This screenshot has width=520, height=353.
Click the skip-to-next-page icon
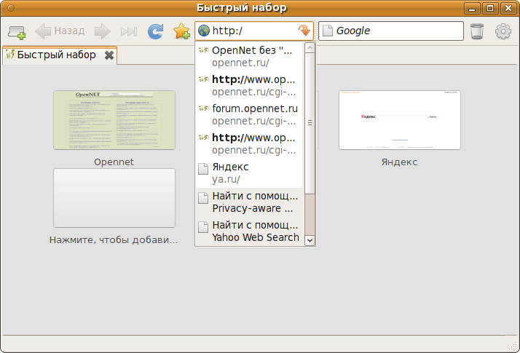coord(129,32)
